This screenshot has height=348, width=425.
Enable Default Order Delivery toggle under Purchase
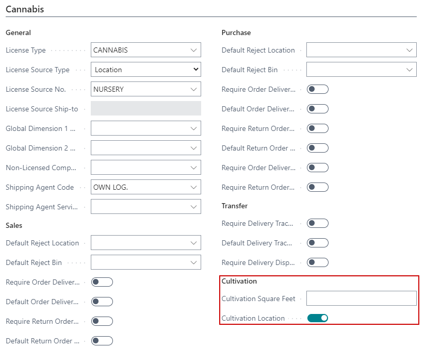[318, 109]
